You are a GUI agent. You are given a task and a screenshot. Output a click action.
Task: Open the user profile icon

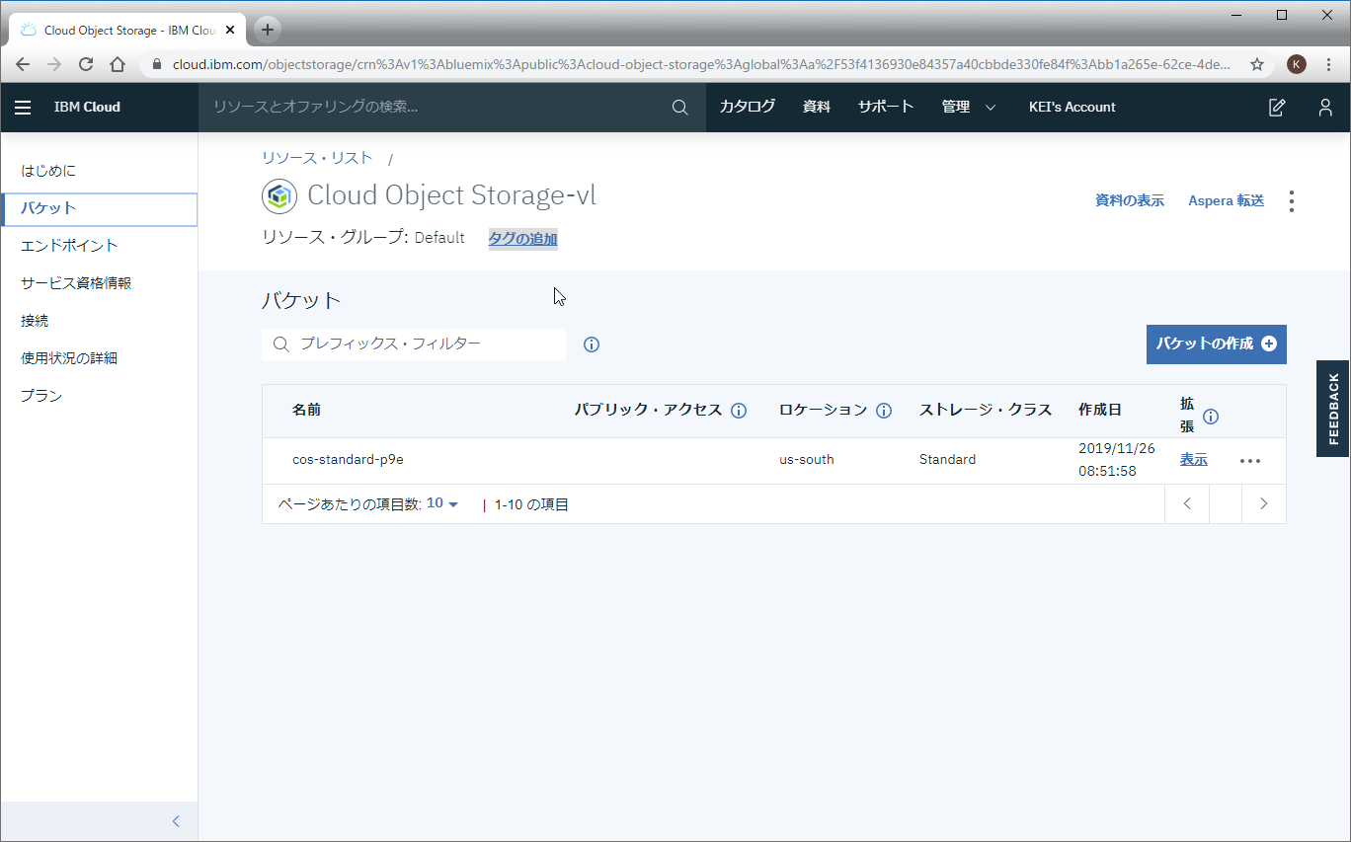(1325, 108)
